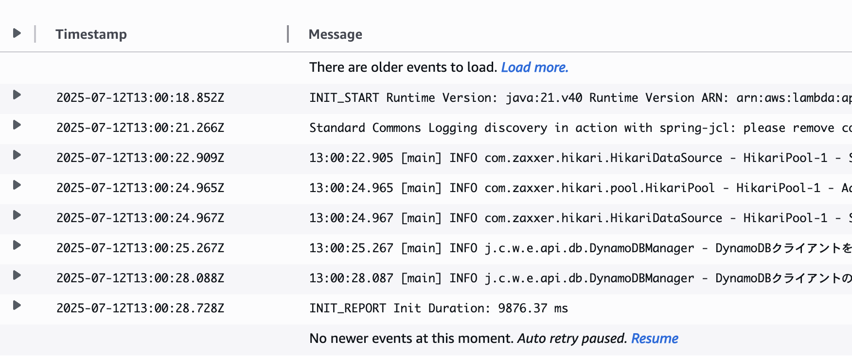The height and width of the screenshot is (356, 852).
Task: Click the Timestamp column header
Action: tap(92, 34)
